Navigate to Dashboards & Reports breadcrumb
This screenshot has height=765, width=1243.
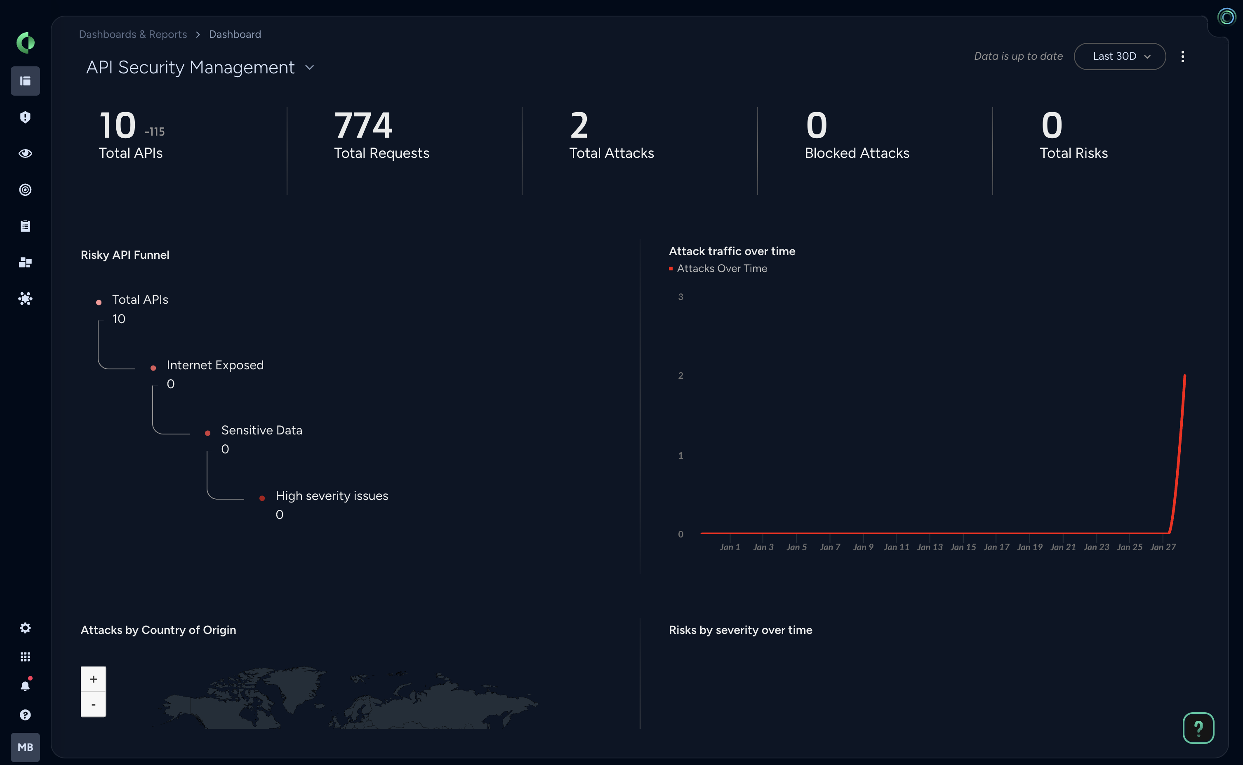click(x=133, y=34)
